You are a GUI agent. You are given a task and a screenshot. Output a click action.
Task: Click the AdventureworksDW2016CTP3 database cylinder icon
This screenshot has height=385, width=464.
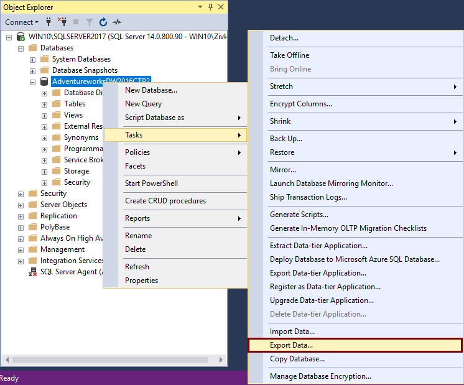click(x=44, y=81)
